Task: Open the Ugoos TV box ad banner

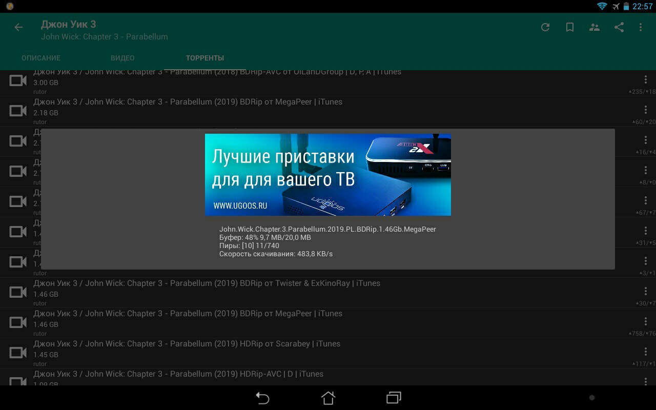Action: (x=328, y=175)
